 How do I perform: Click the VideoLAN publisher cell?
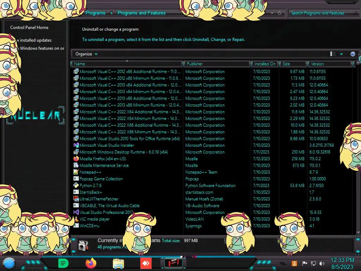coord(195,219)
